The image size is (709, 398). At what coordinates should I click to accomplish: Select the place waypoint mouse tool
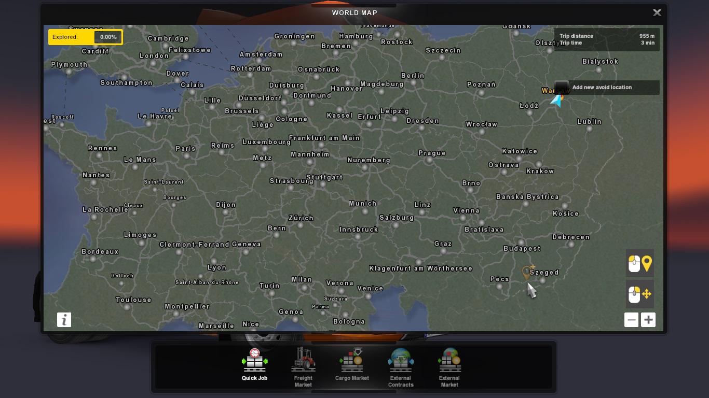pyautogui.click(x=639, y=264)
